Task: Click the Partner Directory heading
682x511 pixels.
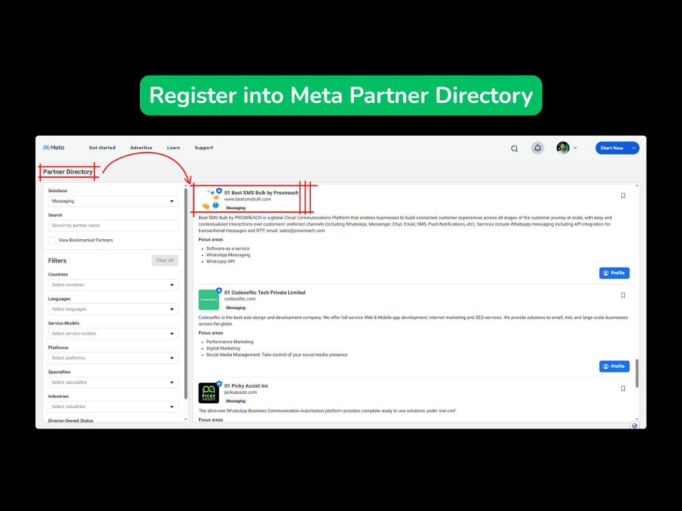Action: pos(68,172)
